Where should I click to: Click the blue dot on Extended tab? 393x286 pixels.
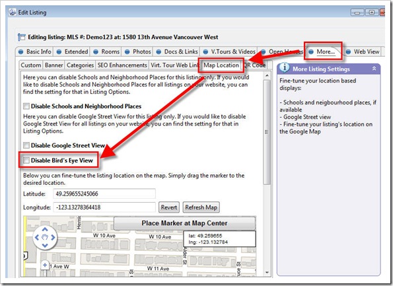point(59,52)
